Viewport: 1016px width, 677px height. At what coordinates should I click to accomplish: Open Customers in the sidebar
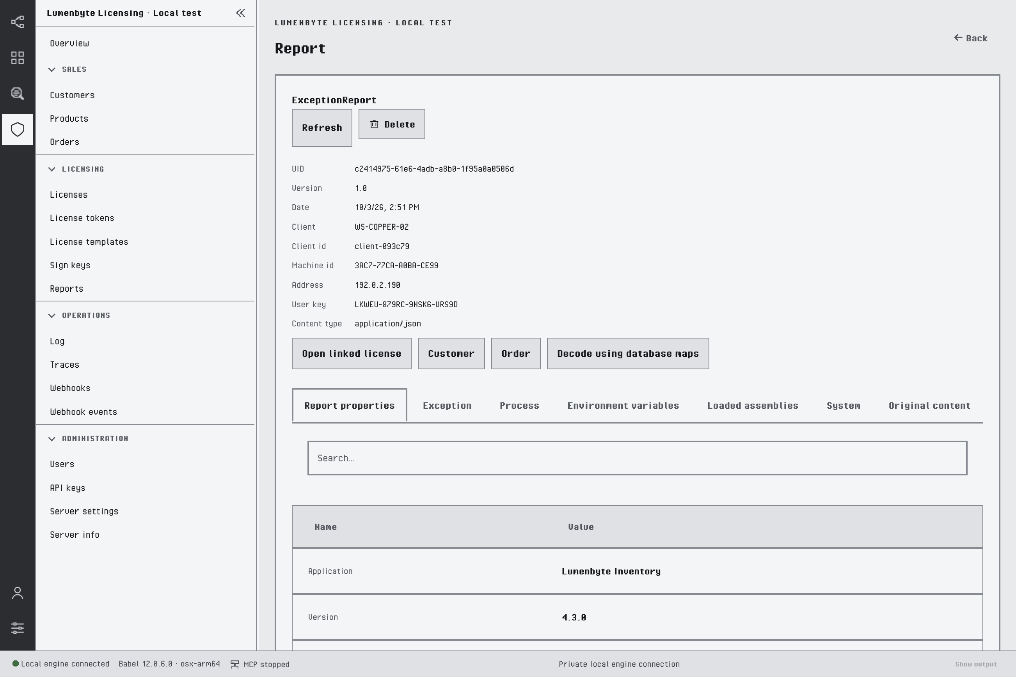click(72, 95)
